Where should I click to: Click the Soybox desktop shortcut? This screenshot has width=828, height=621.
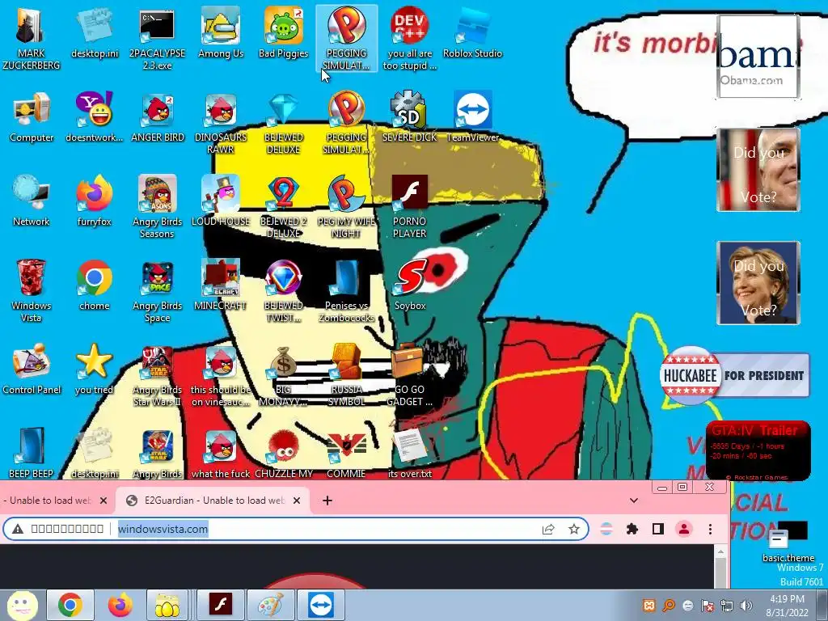tap(410, 285)
